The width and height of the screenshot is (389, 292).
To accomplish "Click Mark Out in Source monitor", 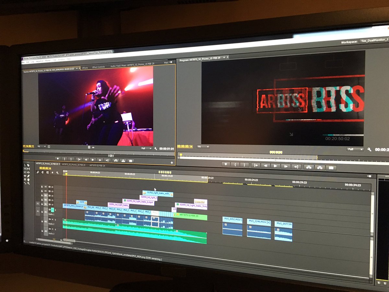I will [x=71, y=159].
